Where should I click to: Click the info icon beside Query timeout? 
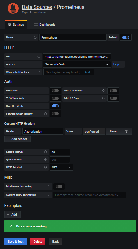point(46,159)
